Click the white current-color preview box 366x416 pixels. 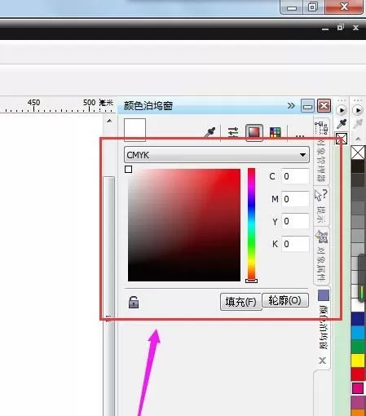pyautogui.click(x=134, y=130)
